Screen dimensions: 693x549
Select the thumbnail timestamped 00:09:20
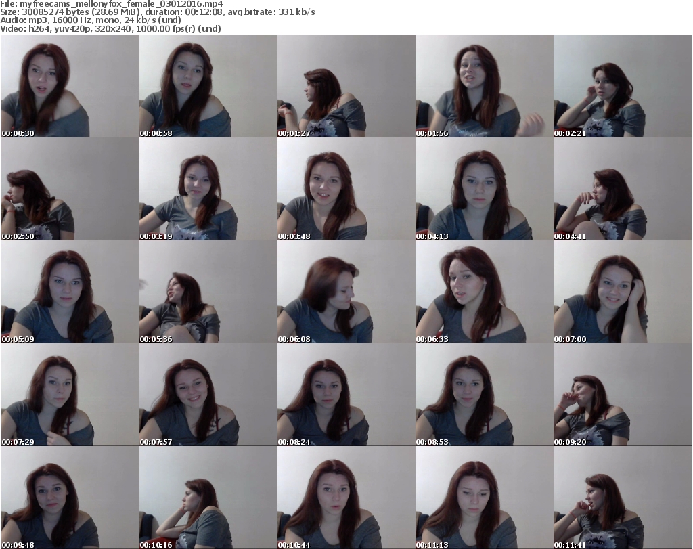point(623,395)
